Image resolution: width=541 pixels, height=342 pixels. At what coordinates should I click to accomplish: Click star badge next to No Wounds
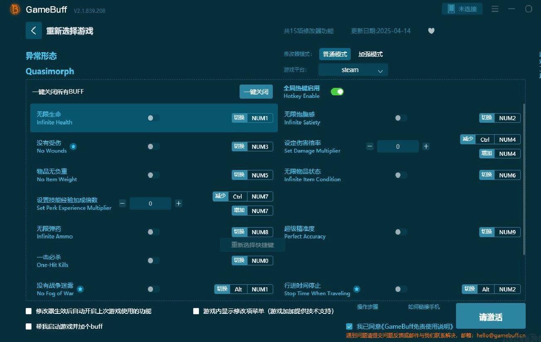(x=73, y=146)
